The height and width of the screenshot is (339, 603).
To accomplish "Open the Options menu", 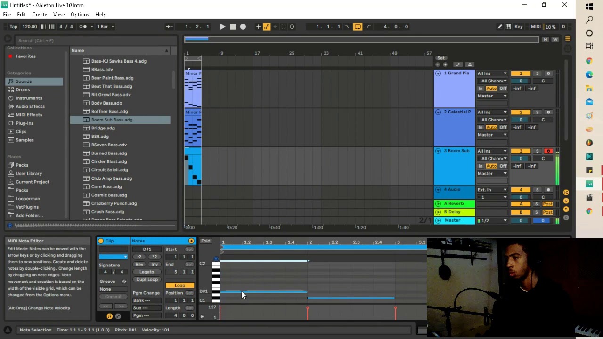I will click(80, 15).
